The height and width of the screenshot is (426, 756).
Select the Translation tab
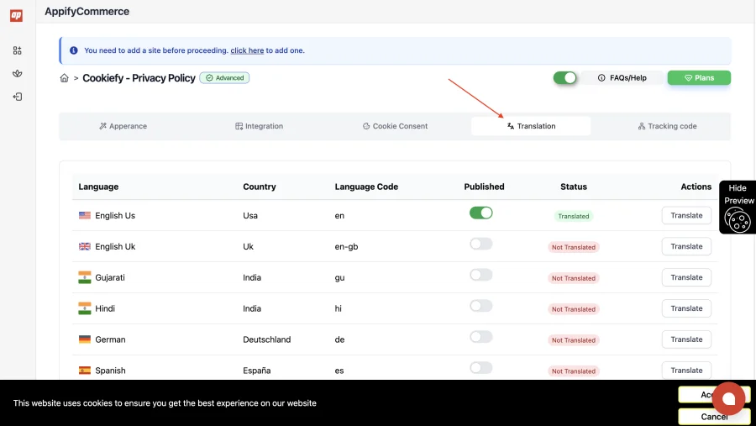[x=531, y=126]
